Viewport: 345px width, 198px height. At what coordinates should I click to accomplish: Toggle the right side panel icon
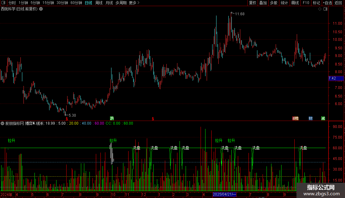(325, 9)
